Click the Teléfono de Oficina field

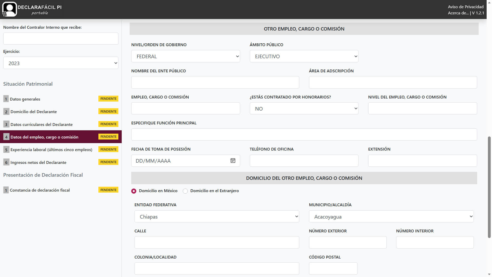[x=304, y=161]
